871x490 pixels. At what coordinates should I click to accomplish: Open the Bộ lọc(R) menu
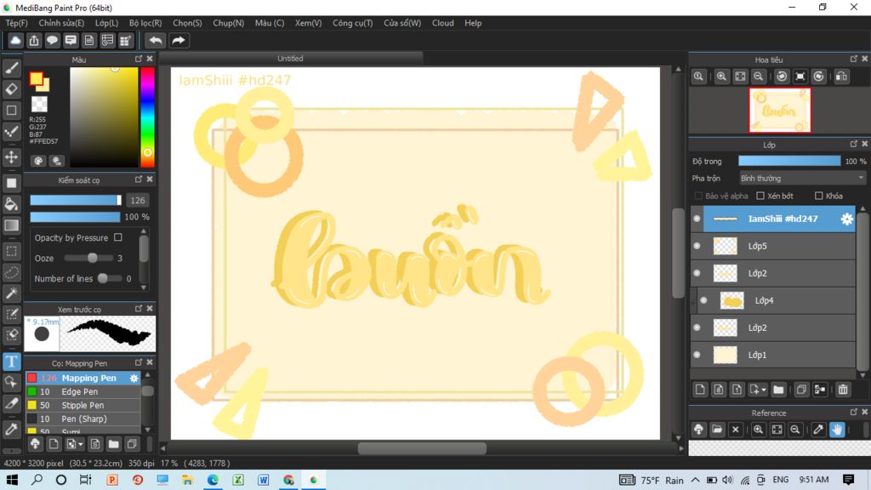pyautogui.click(x=145, y=23)
